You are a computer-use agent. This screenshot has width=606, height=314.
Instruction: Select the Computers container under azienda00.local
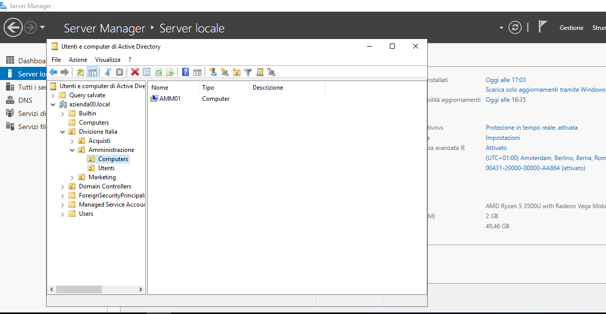[94, 123]
